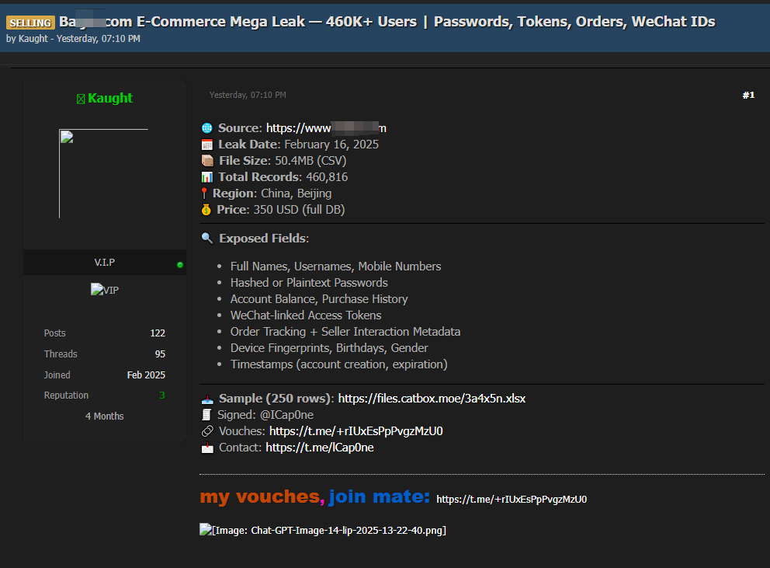Open the Source website link
This screenshot has height=568, width=770.
pyautogui.click(x=326, y=128)
